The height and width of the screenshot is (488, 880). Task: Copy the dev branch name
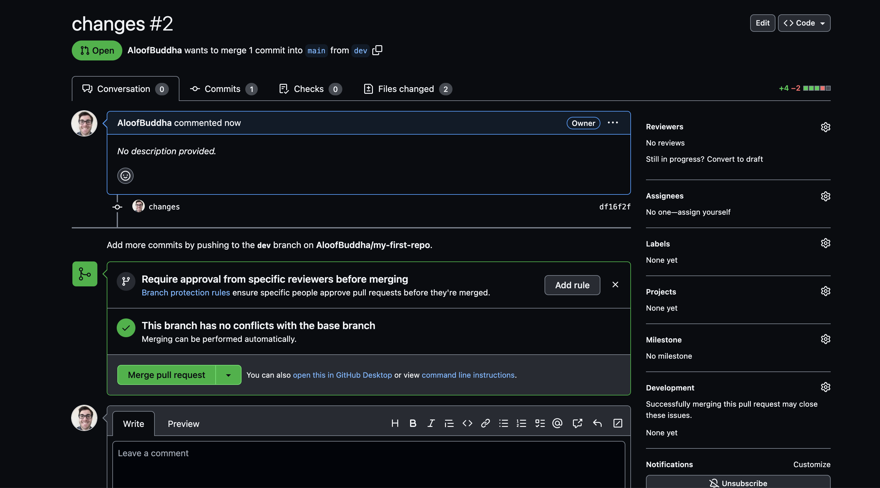378,50
